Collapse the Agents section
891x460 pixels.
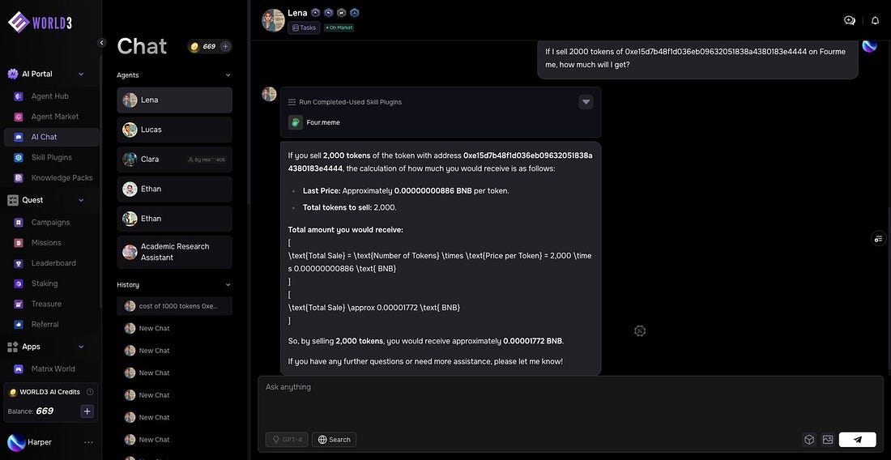point(228,75)
